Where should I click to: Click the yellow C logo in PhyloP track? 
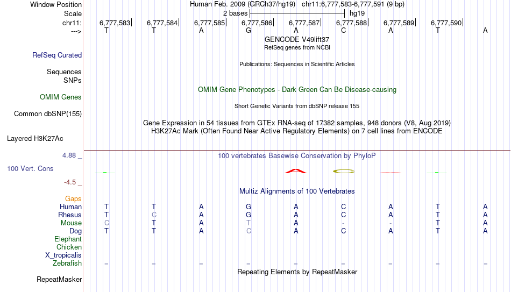point(344,171)
